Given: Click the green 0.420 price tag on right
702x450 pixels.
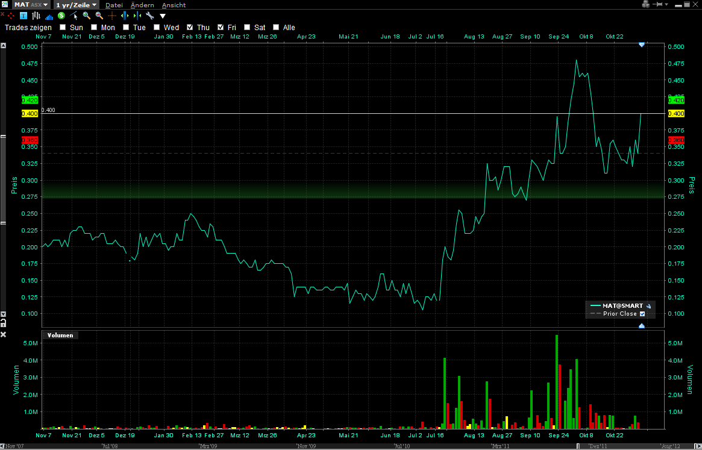Looking at the screenshot, I should click(676, 100).
